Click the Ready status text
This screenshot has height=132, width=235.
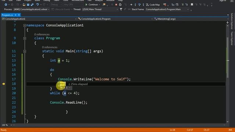tap(4, 130)
